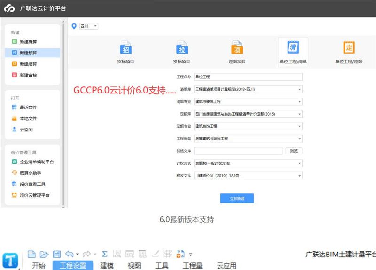Launch 企业清单编制平台 tool
This screenshot has height=270, width=376.
tap(32, 162)
